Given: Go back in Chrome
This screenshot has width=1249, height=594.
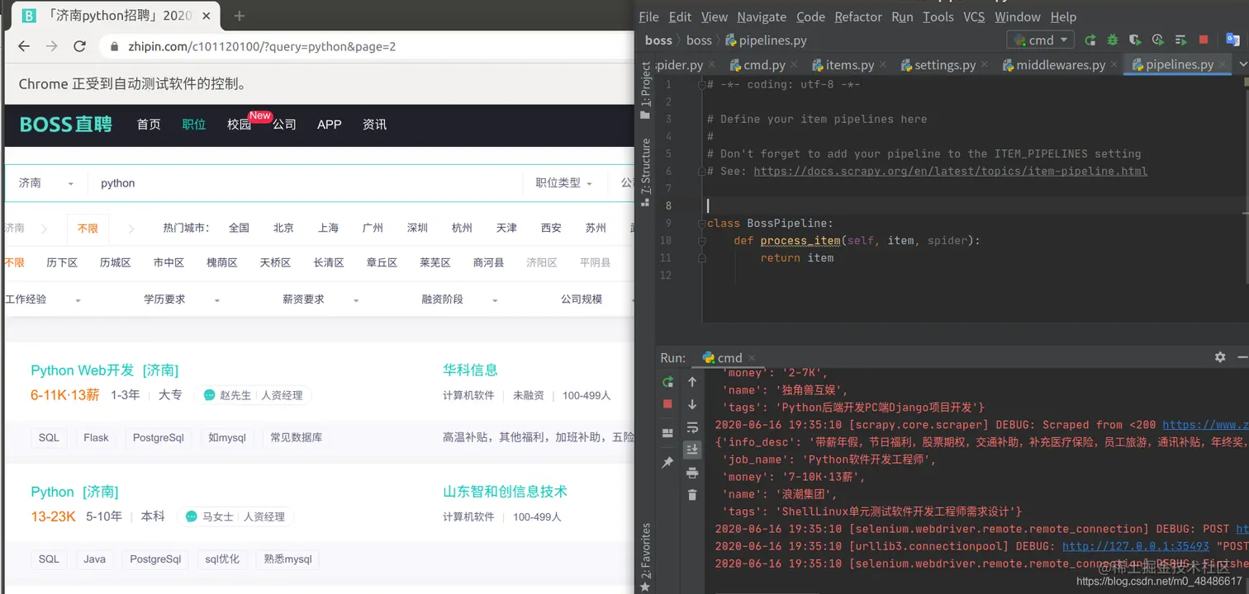Looking at the screenshot, I should tap(24, 46).
